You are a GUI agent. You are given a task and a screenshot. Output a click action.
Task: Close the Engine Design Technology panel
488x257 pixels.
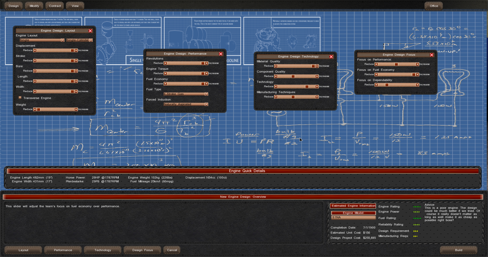tap(331, 57)
